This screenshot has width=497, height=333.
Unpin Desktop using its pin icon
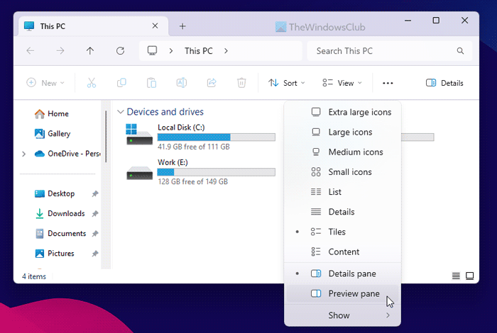coord(94,194)
